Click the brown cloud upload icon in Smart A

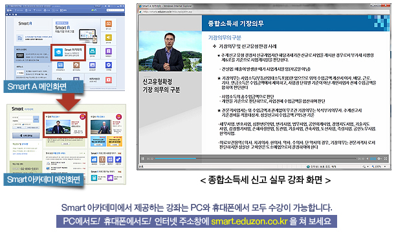[76, 65]
